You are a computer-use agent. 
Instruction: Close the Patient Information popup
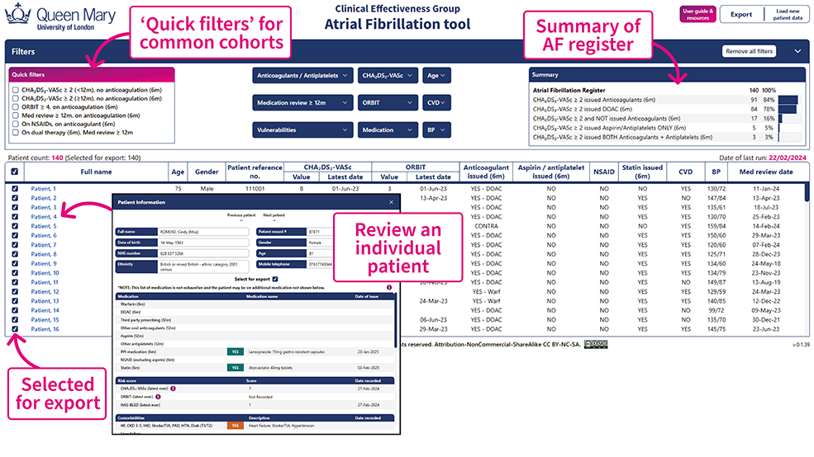pyautogui.click(x=391, y=201)
